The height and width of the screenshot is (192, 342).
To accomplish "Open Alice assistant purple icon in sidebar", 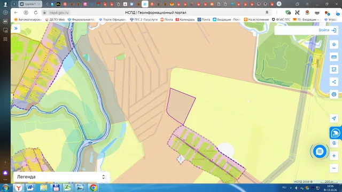I will click(x=5, y=173).
